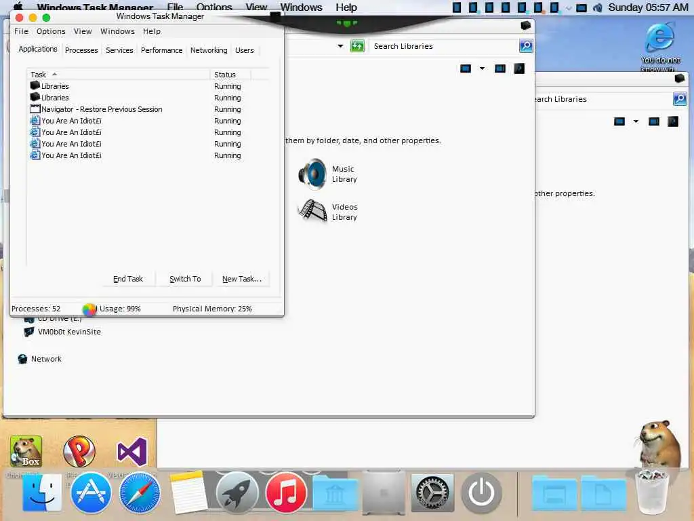Image resolution: width=694 pixels, height=521 pixels.
Task: Open Task Manager window Help menu
Action: [152, 31]
